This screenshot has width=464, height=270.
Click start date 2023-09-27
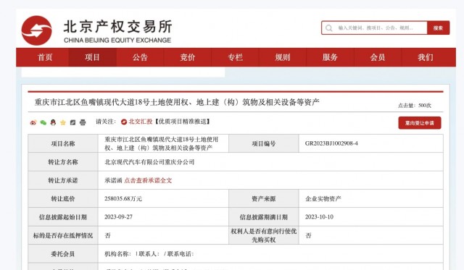118,217
